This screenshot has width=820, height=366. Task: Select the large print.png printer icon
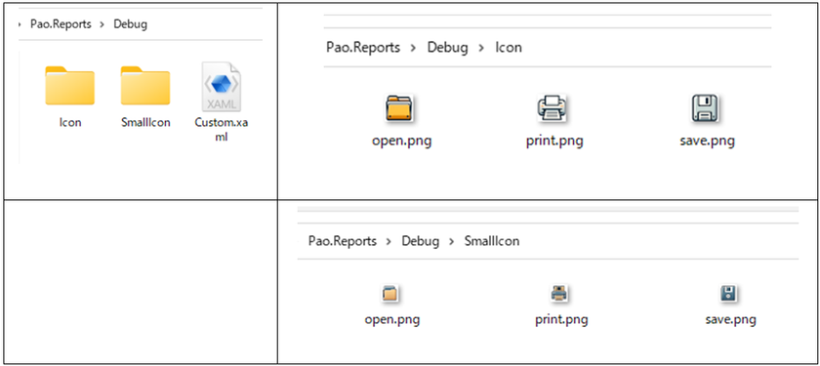click(553, 108)
